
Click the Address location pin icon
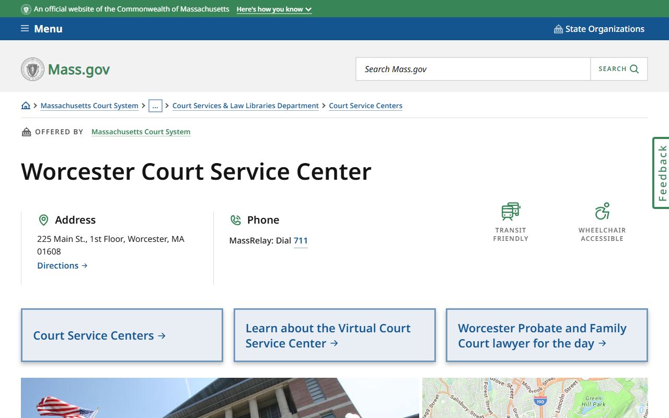pyautogui.click(x=43, y=220)
